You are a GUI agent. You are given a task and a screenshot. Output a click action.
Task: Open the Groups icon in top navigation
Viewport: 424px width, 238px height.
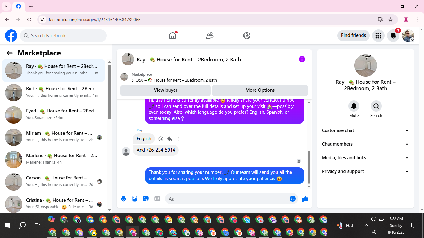pyautogui.click(x=247, y=36)
